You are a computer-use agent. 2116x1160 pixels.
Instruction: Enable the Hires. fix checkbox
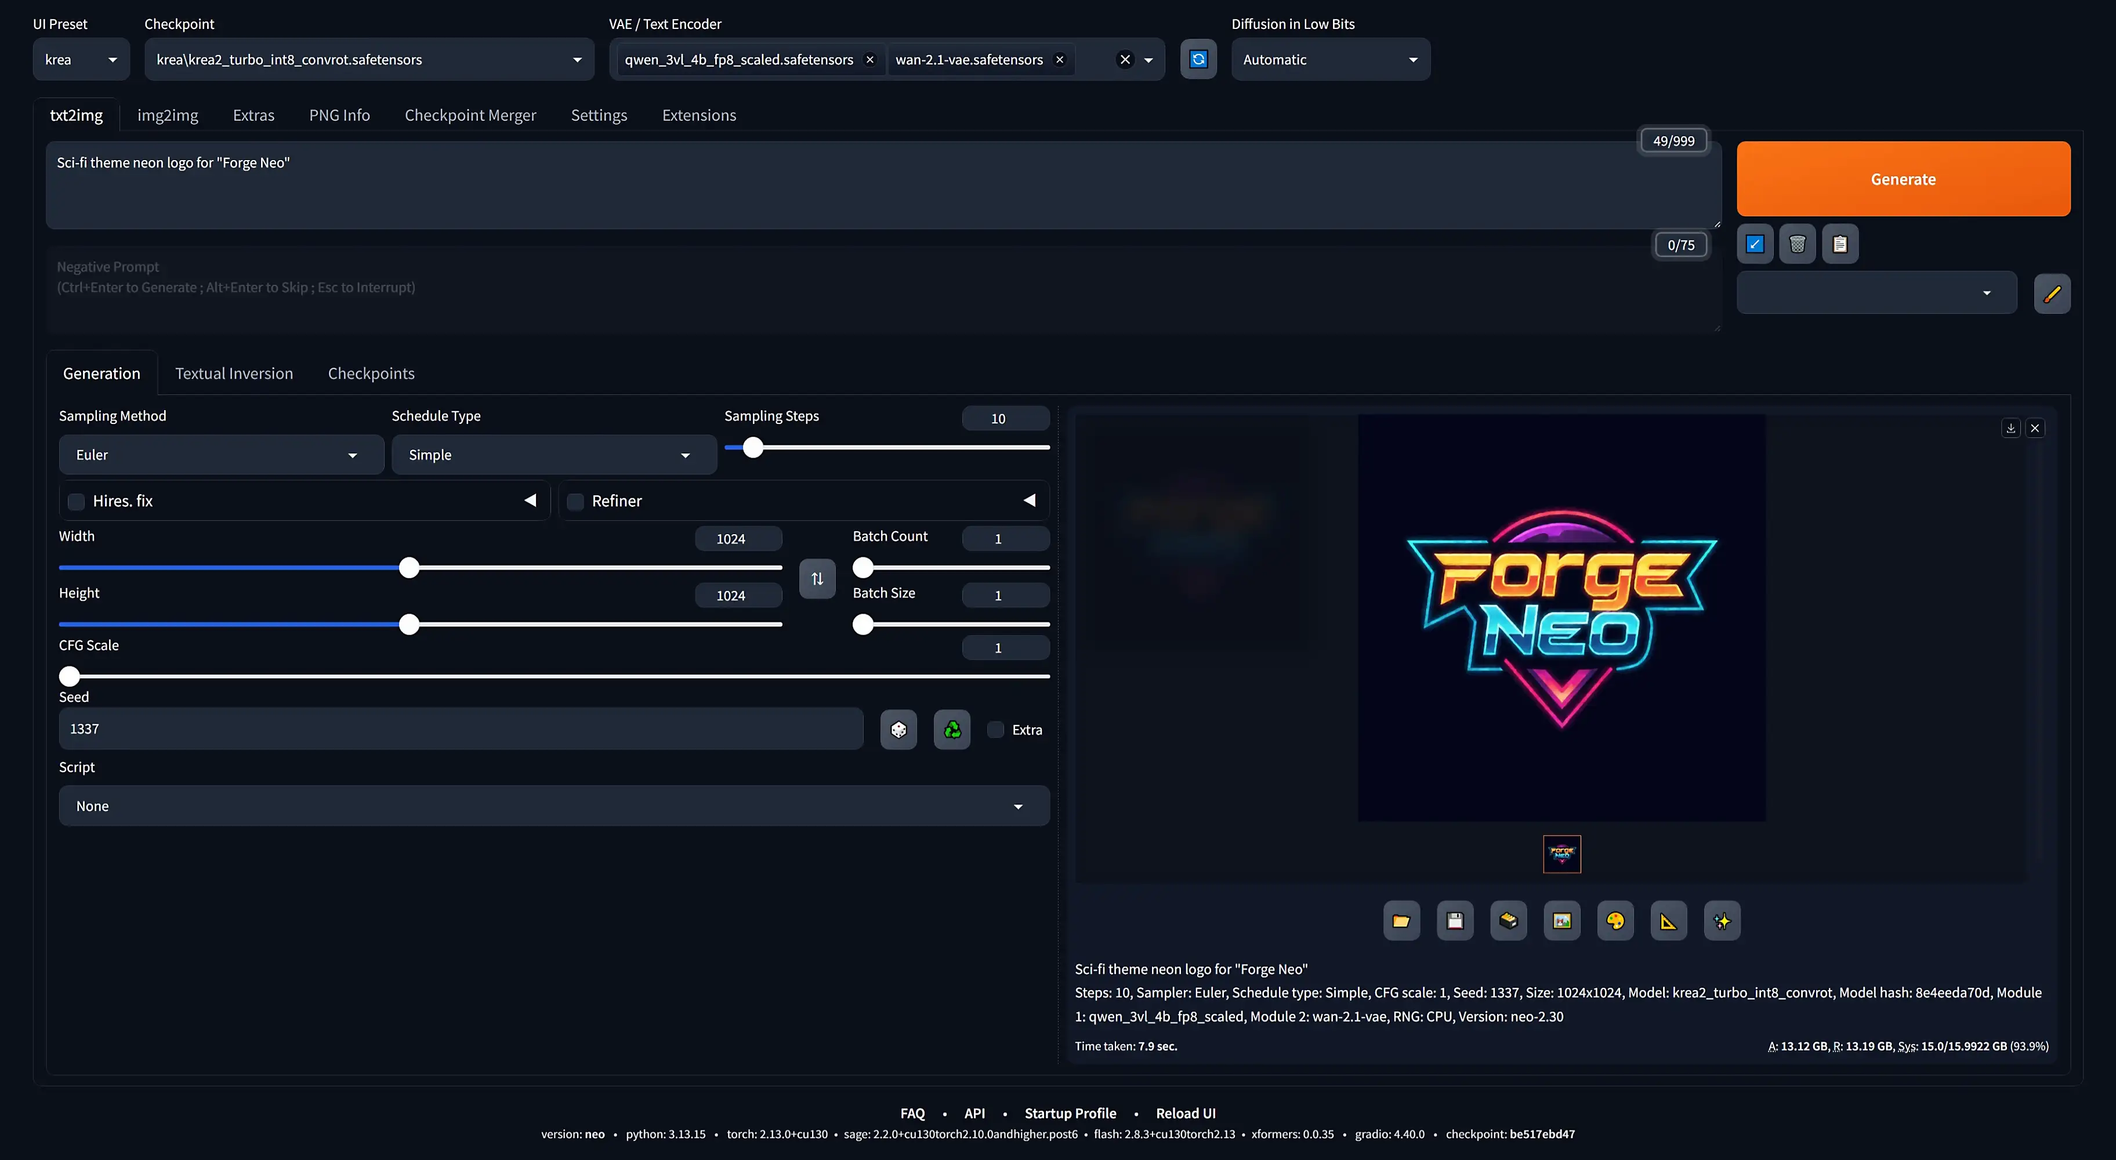pos(77,501)
